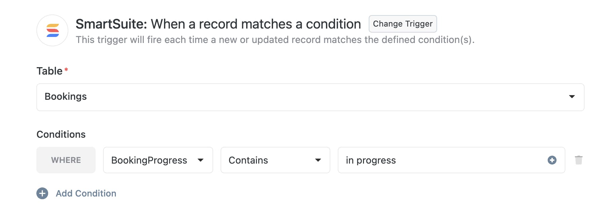Click the SmartSuite logo icon

pyautogui.click(x=53, y=31)
